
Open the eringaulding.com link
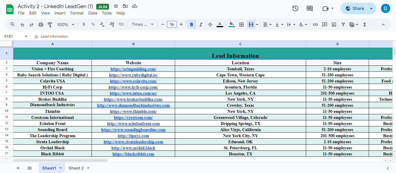click(133, 69)
